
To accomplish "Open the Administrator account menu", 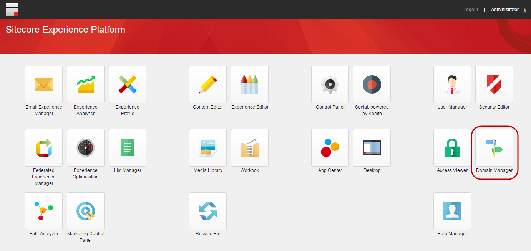I will pyautogui.click(x=504, y=9).
